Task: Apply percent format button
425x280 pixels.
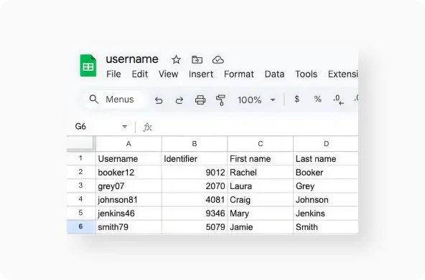Action: click(317, 99)
